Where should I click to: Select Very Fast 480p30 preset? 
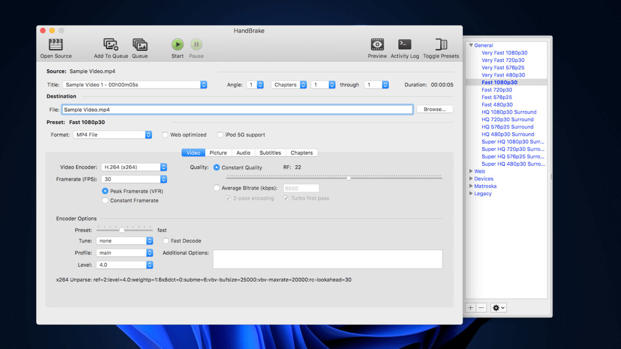coord(503,75)
